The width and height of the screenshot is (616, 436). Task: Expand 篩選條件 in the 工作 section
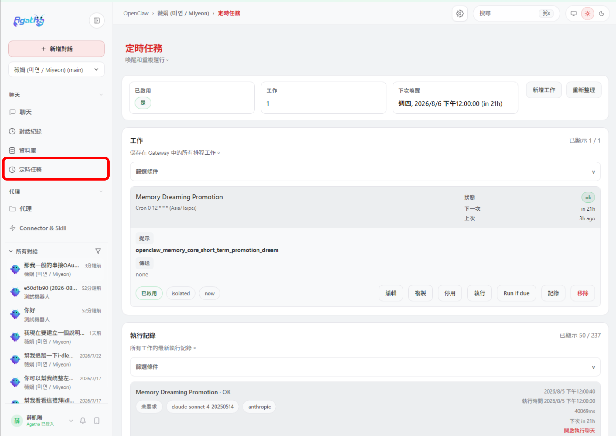tap(365, 171)
